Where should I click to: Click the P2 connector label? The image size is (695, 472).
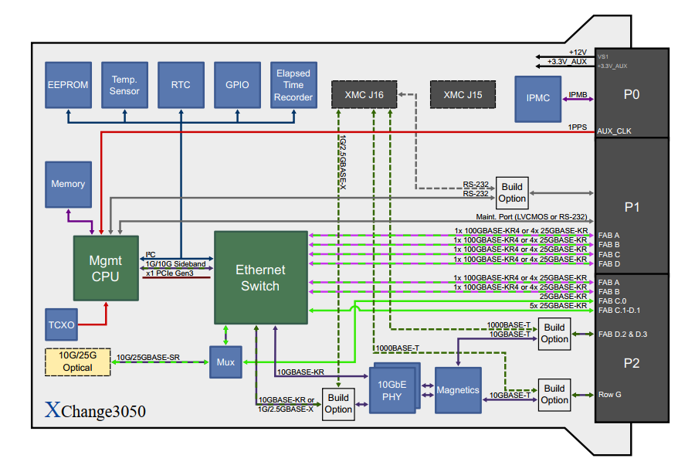point(631,363)
